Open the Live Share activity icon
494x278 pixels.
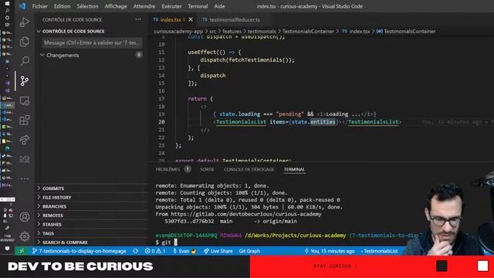(x=25, y=140)
